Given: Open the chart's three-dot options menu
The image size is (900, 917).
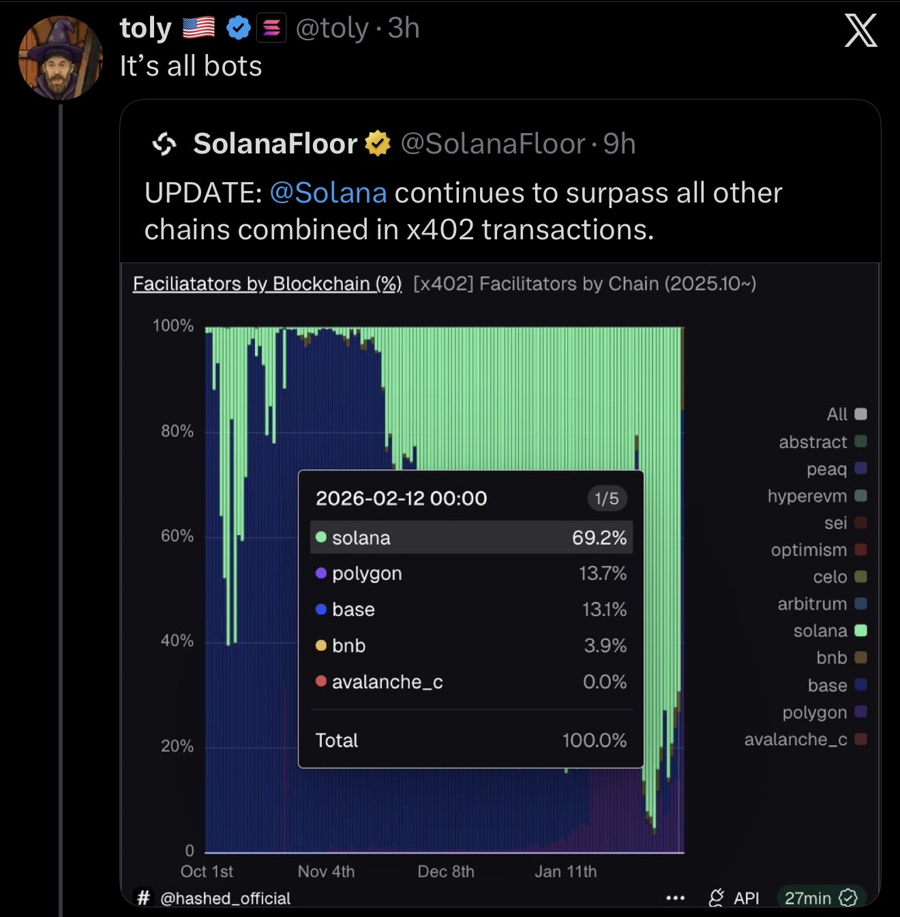Looking at the screenshot, I should click(675, 898).
